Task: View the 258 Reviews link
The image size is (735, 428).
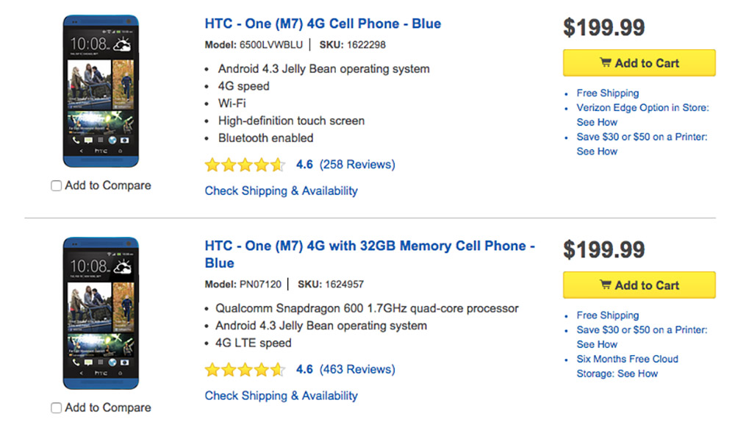Action: [x=357, y=165]
